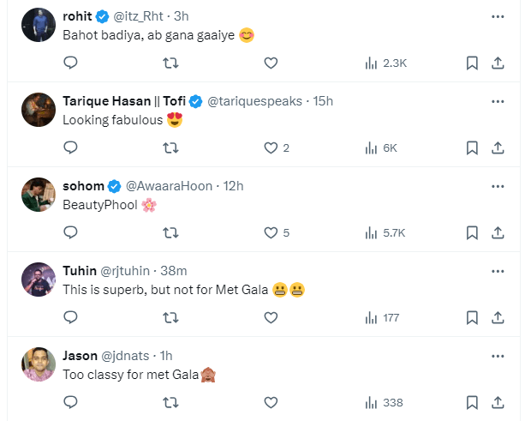Open more menu on sohom's reply
Screen dimensions: 525x421
498,186
